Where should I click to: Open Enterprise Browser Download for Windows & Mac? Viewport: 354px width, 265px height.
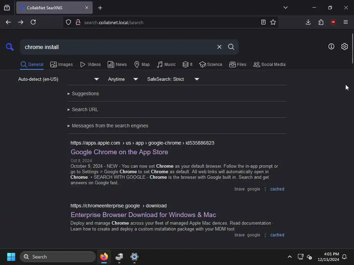(x=143, y=215)
